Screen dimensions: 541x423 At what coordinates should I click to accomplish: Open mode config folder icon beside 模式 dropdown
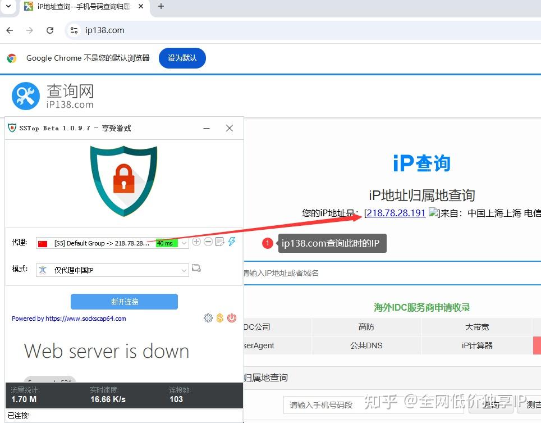196,268
